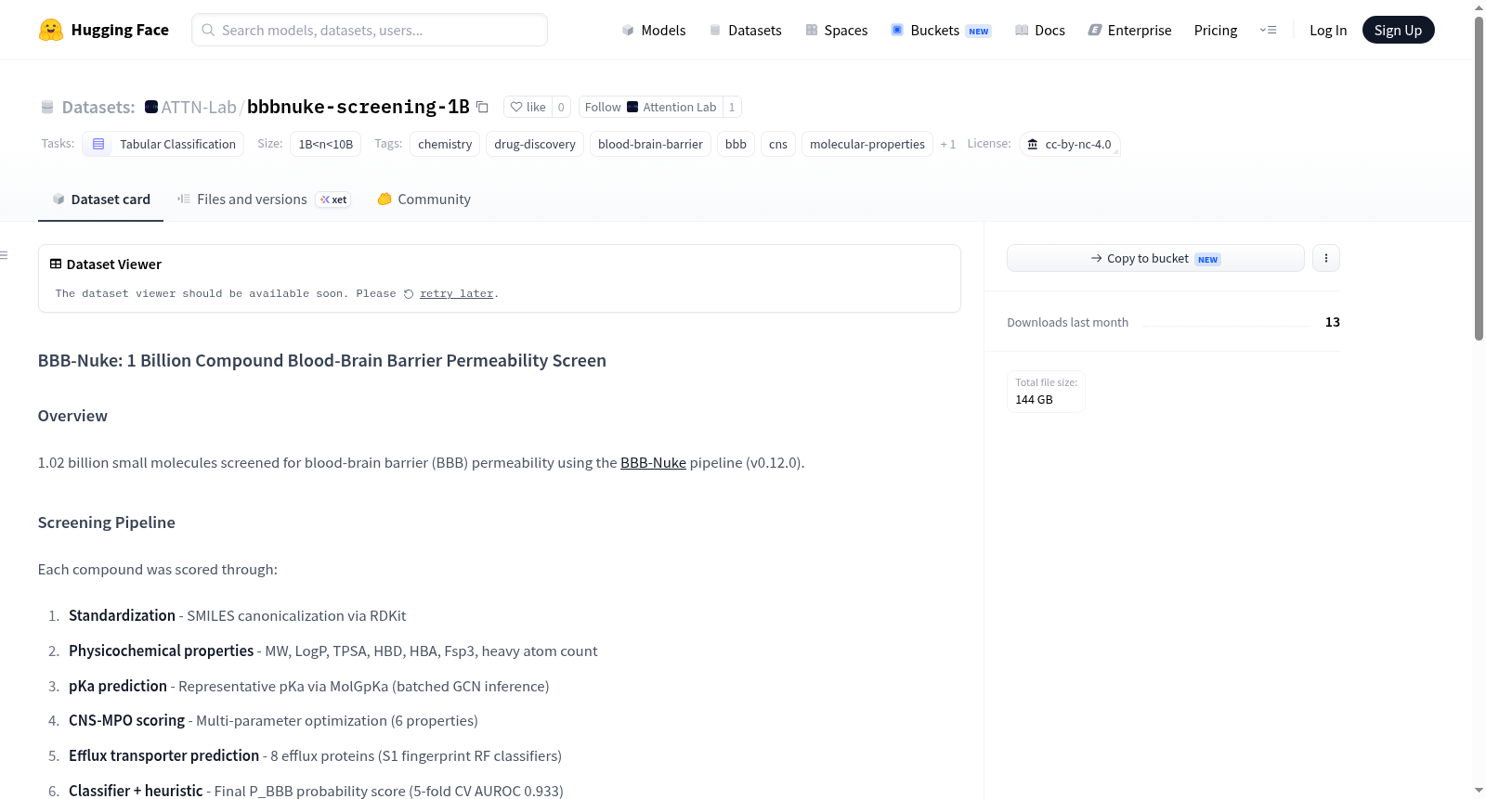1486x799 pixels.
Task: Click the follower count for Attention Lab
Action: coord(732,107)
